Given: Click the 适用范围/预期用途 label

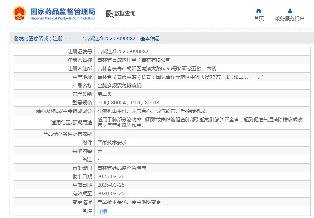Looking at the screenshot, I should (x=72, y=123).
